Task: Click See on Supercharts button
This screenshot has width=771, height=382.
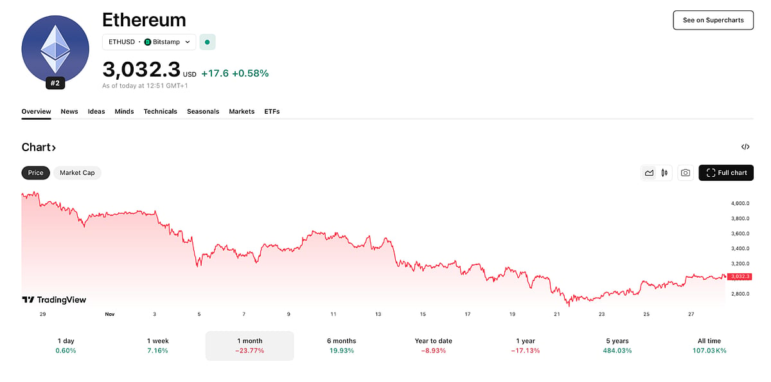Action: [713, 20]
